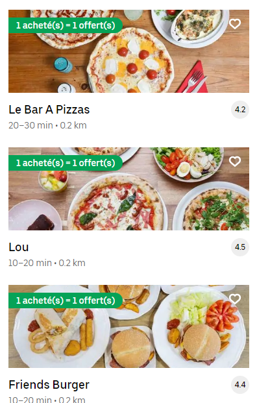Click the delivery info under Friends Burger
This screenshot has height=403, width=257.
tap(47, 400)
